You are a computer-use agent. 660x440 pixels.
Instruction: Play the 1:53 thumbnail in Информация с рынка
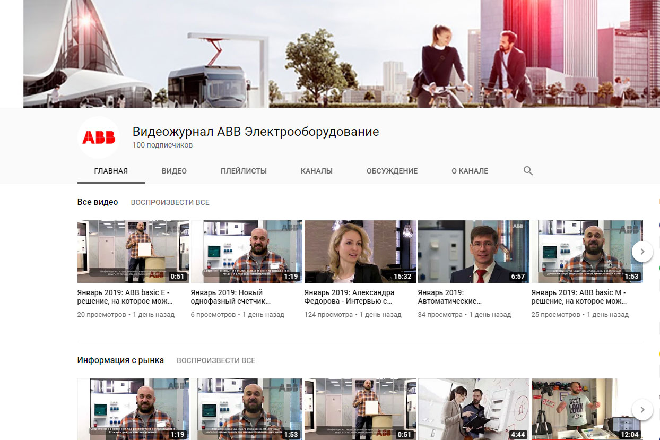click(x=247, y=409)
